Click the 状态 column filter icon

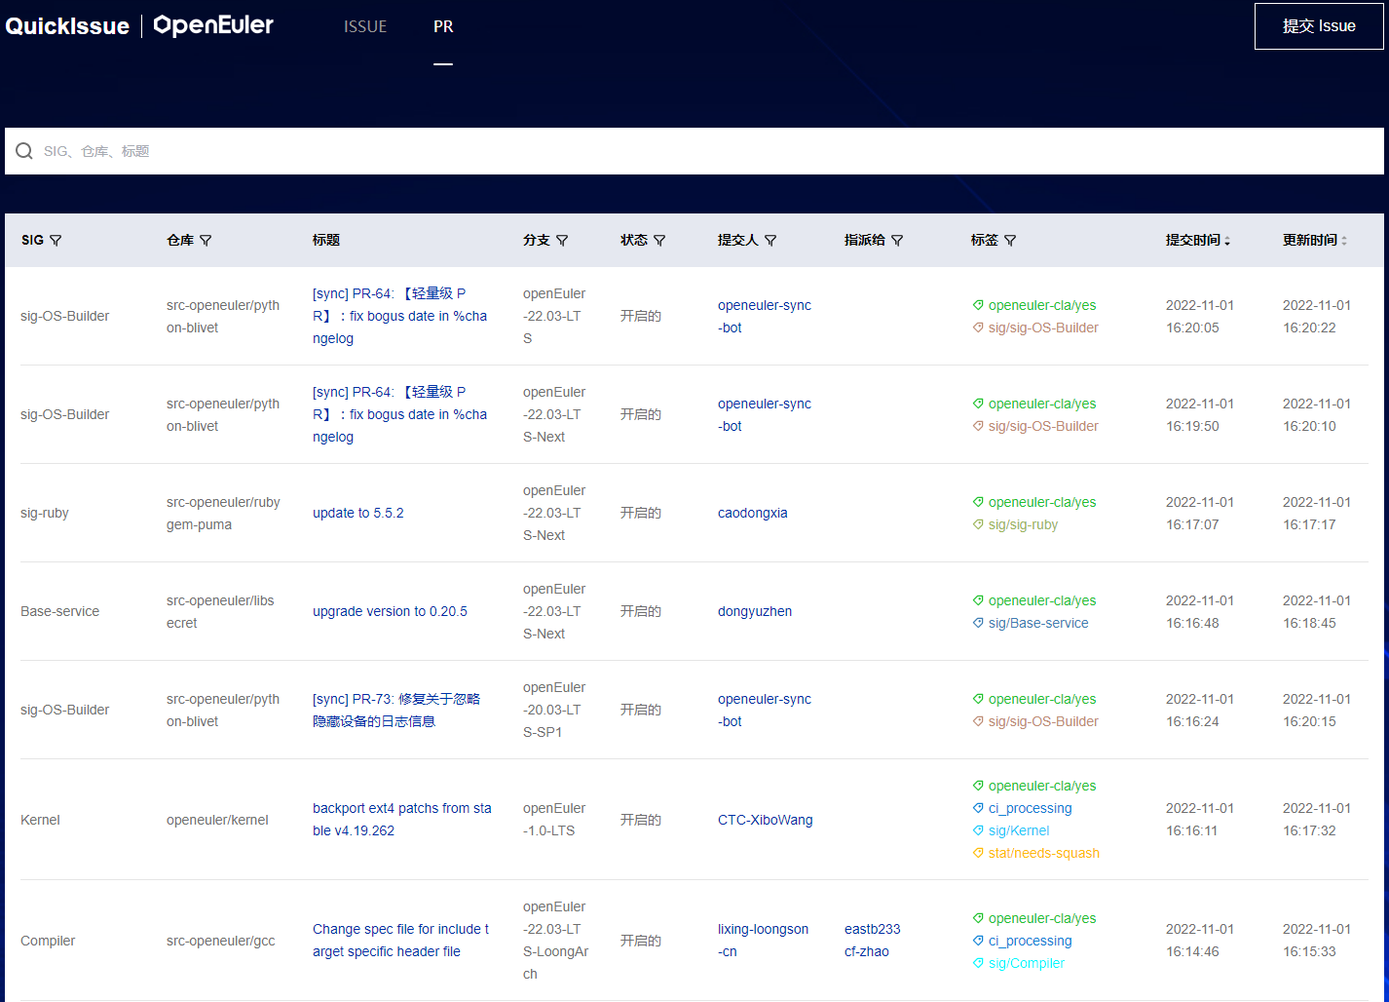pos(659,241)
